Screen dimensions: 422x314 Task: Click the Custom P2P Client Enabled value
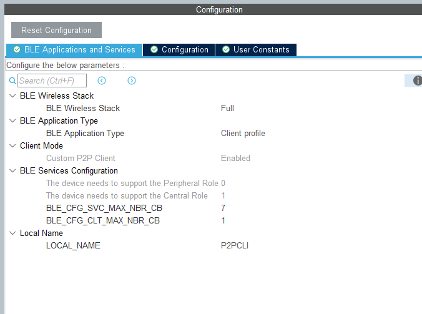(235, 158)
